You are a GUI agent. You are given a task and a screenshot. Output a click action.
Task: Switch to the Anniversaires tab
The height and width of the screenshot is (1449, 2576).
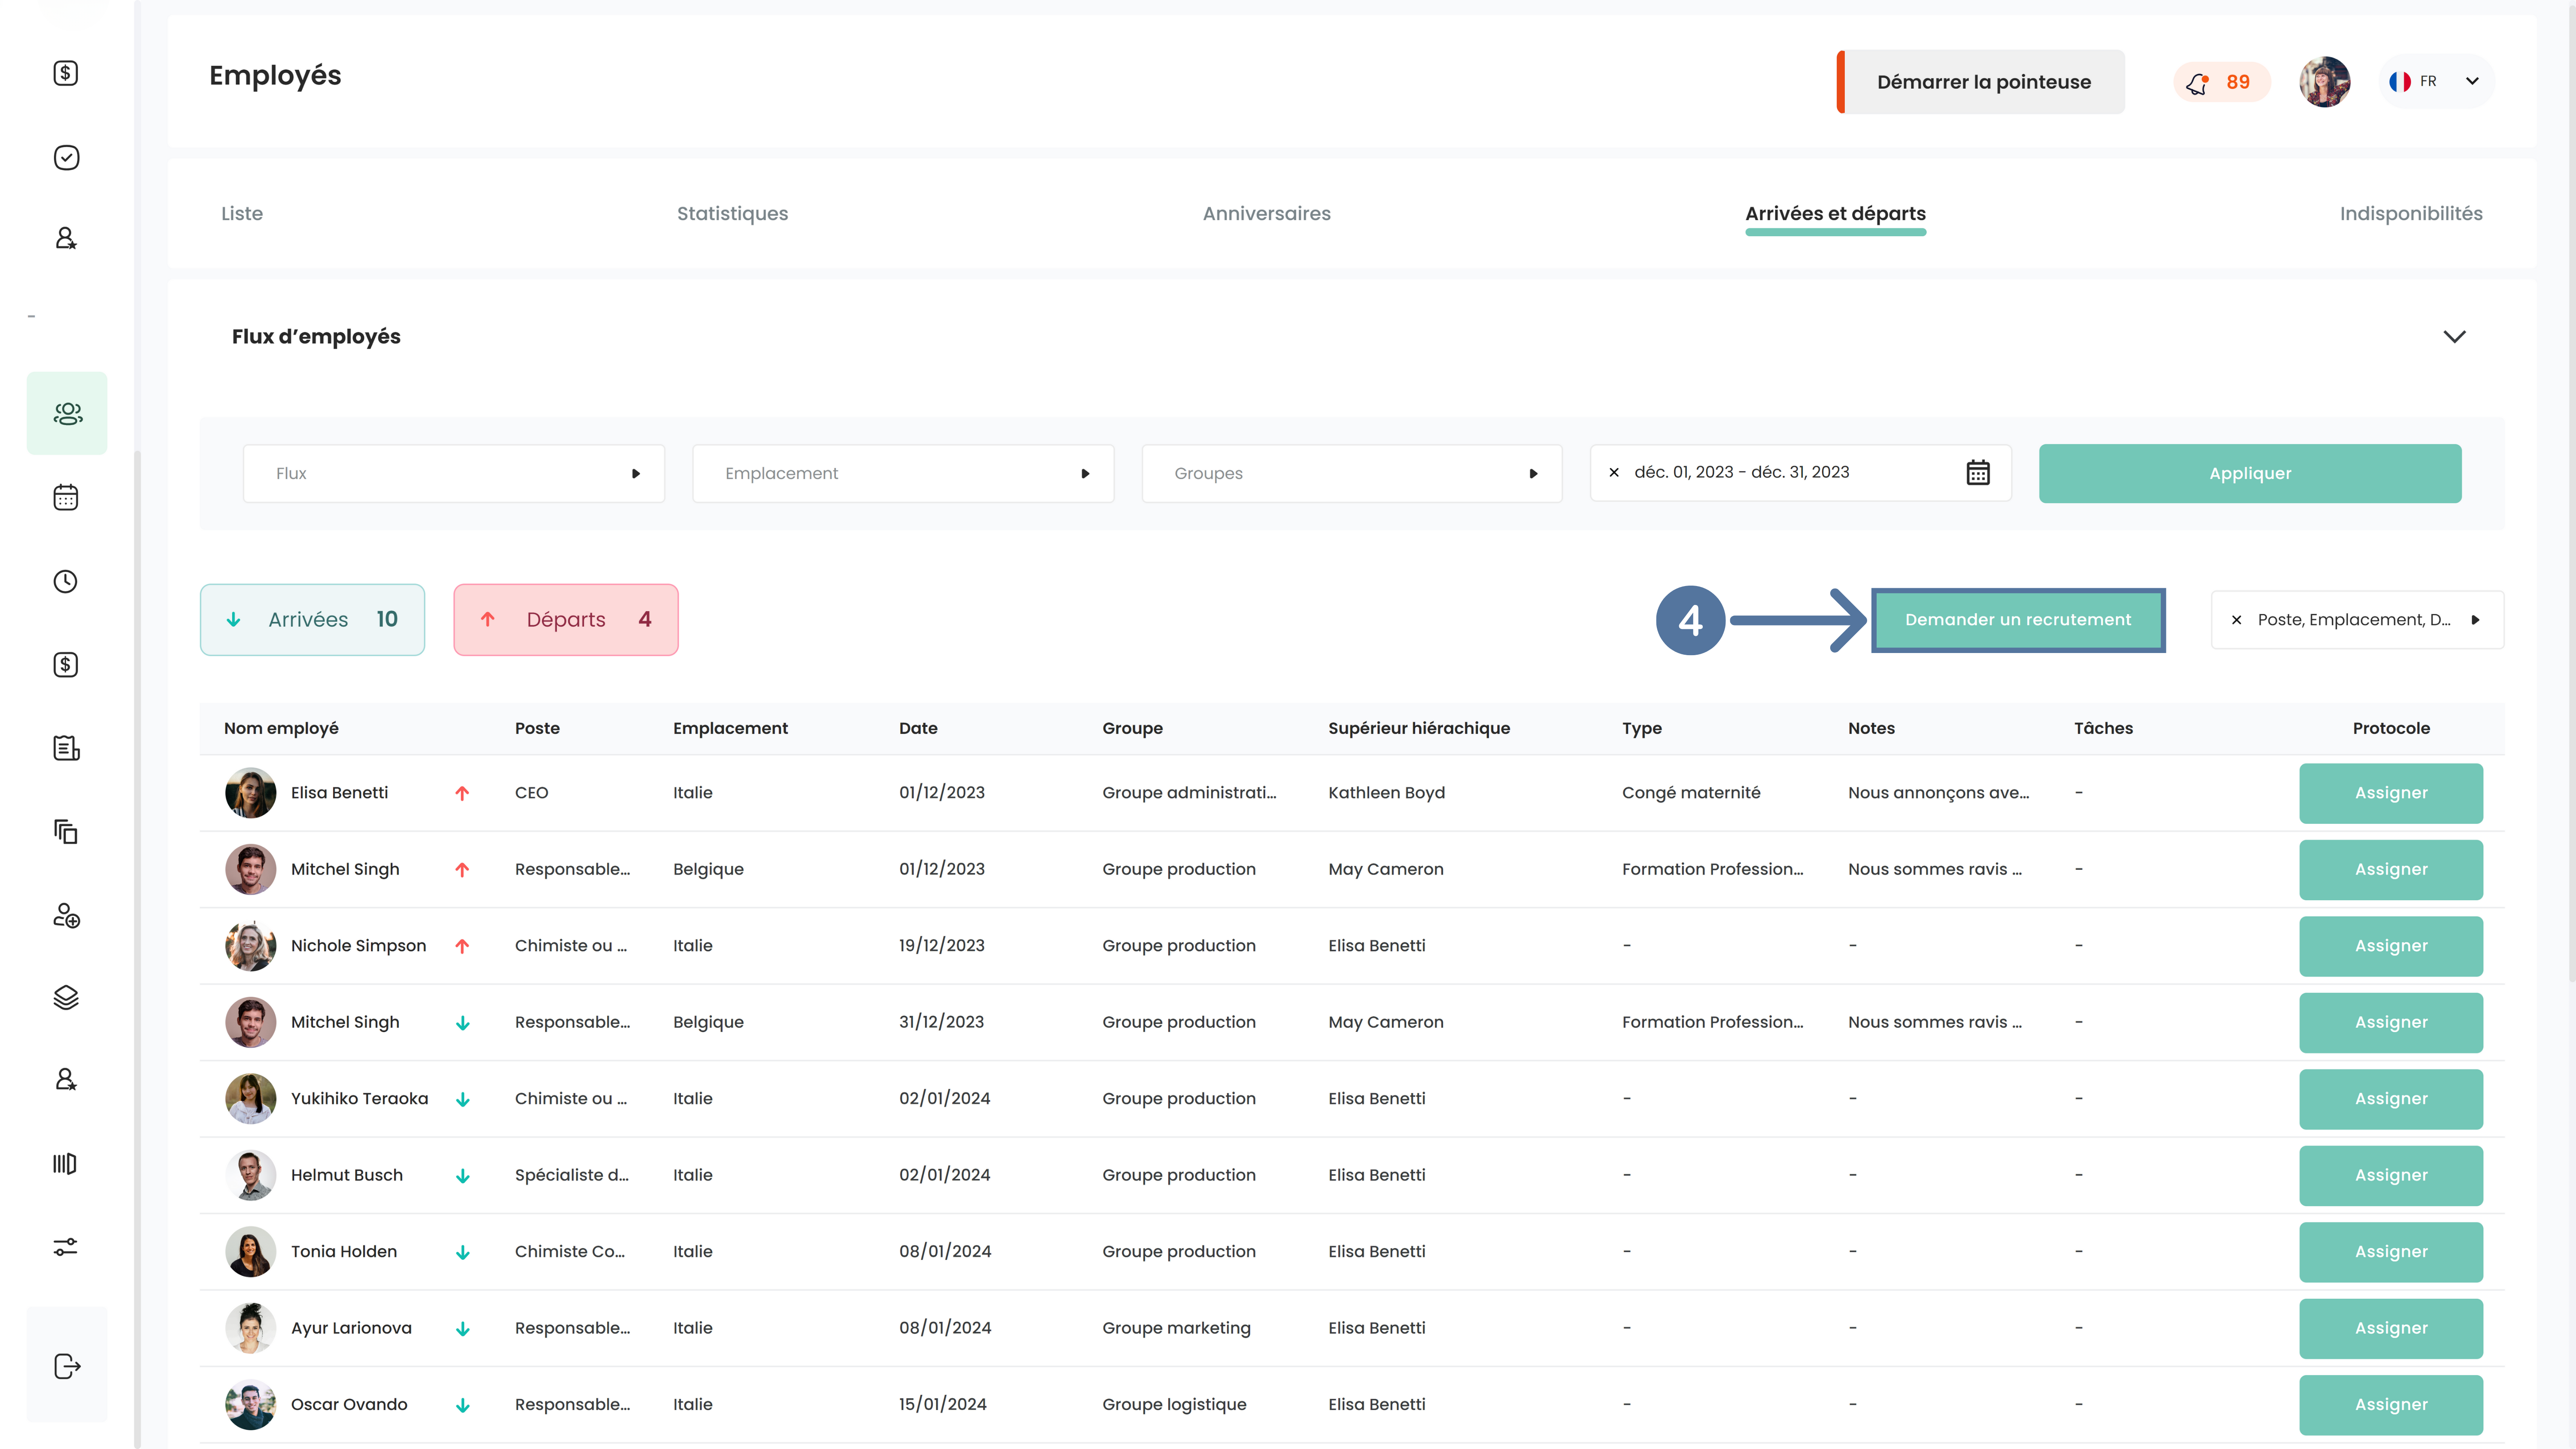point(1266,213)
